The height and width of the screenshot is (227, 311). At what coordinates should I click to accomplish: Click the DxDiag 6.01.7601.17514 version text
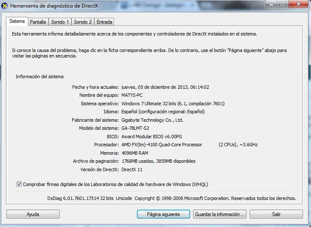(80, 198)
